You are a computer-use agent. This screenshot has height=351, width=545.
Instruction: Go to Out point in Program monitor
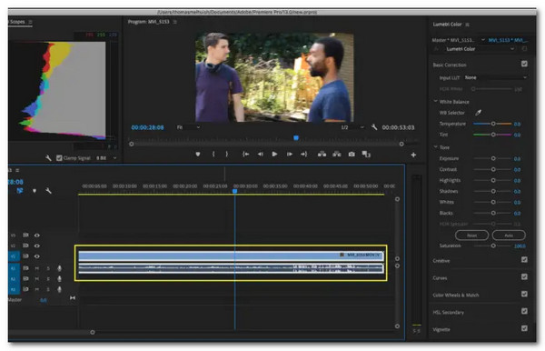pos(303,154)
